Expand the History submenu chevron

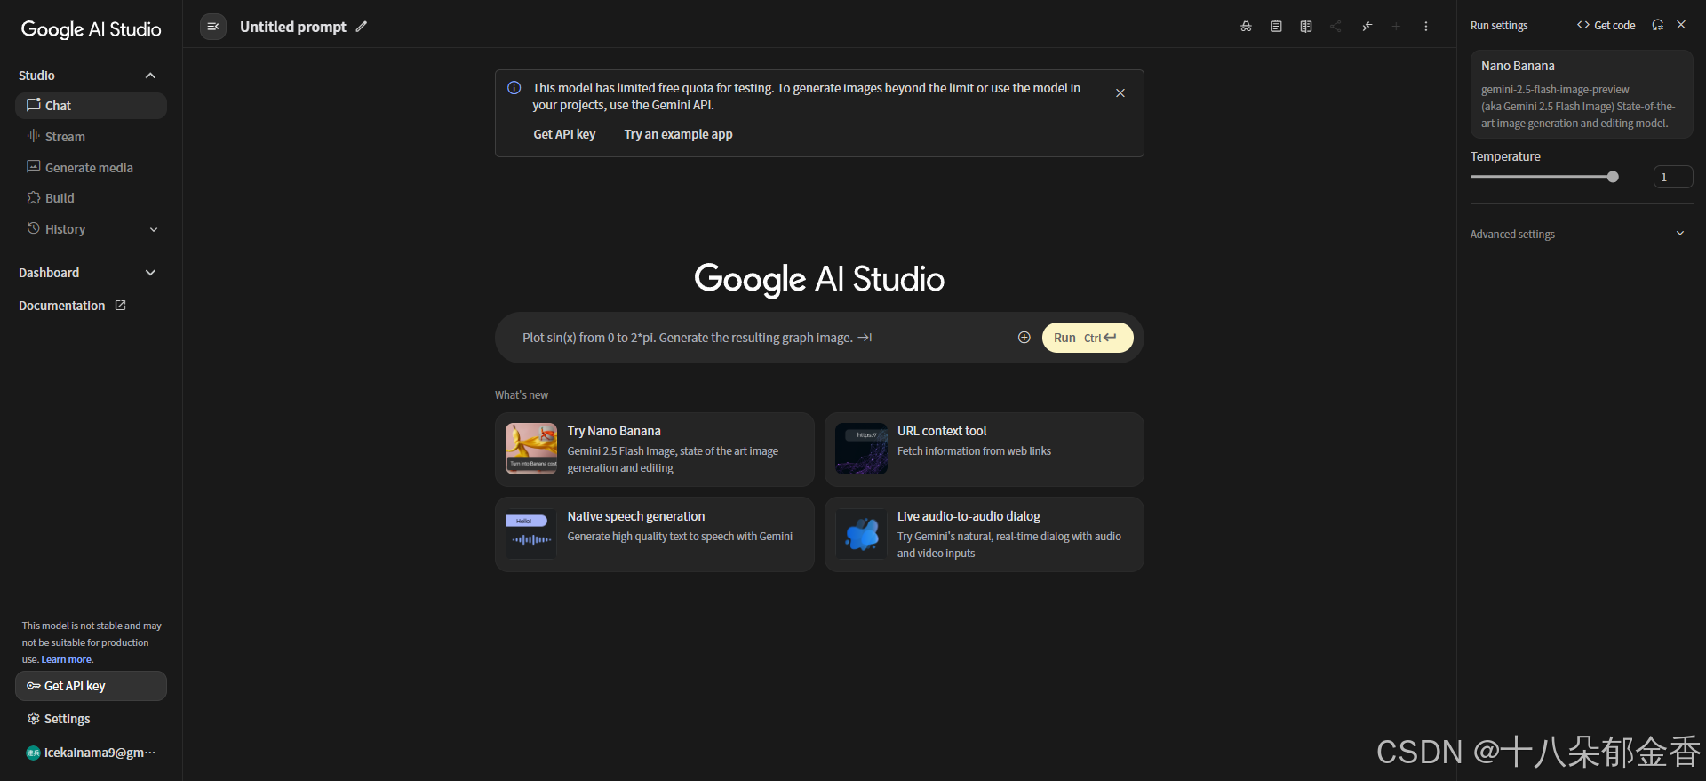(x=154, y=229)
